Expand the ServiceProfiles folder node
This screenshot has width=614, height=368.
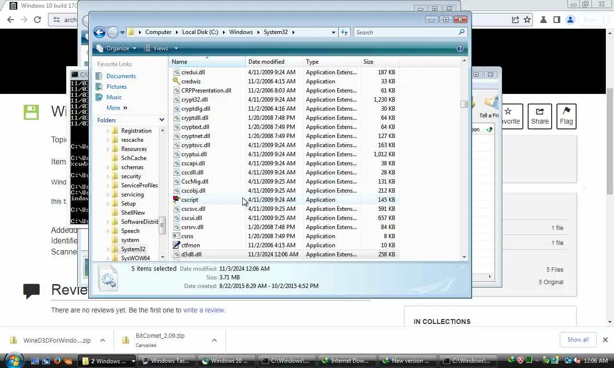(x=108, y=185)
